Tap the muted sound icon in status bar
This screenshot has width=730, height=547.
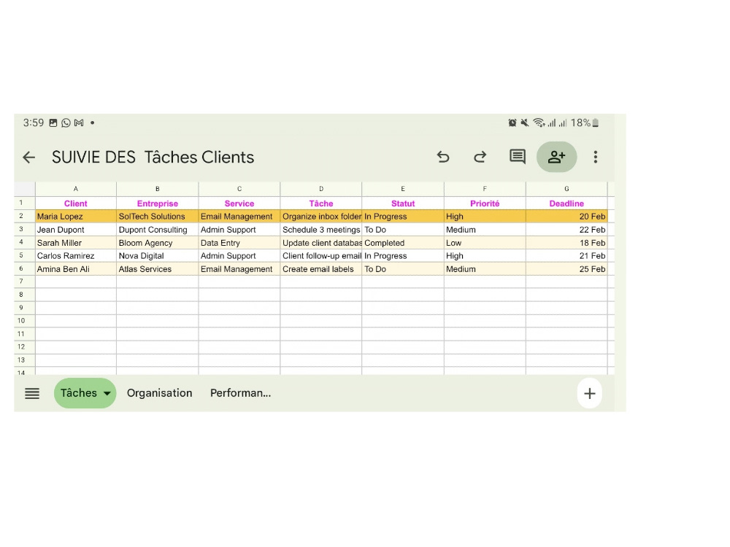click(525, 123)
